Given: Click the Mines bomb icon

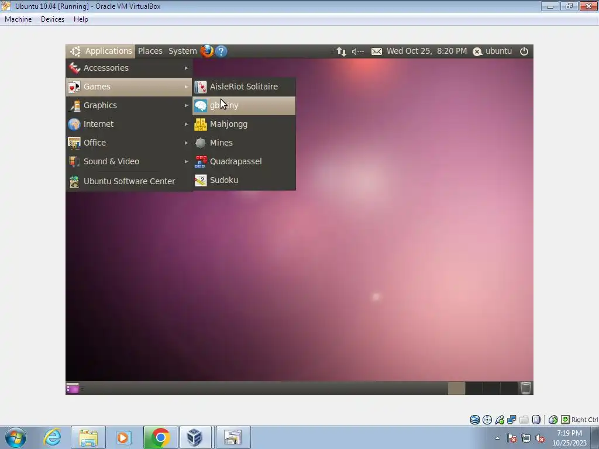Looking at the screenshot, I should click(x=200, y=143).
